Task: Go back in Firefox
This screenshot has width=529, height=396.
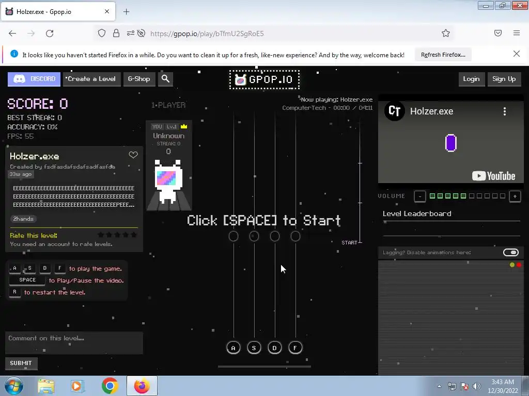Action: click(x=12, y=34)
